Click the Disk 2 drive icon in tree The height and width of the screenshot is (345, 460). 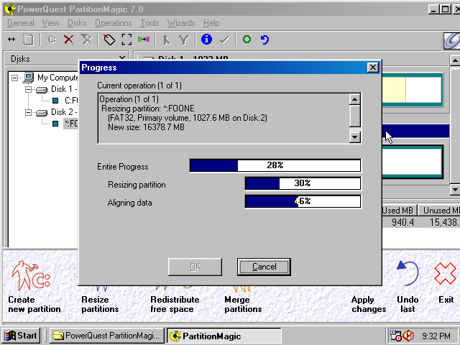[42, 113]
